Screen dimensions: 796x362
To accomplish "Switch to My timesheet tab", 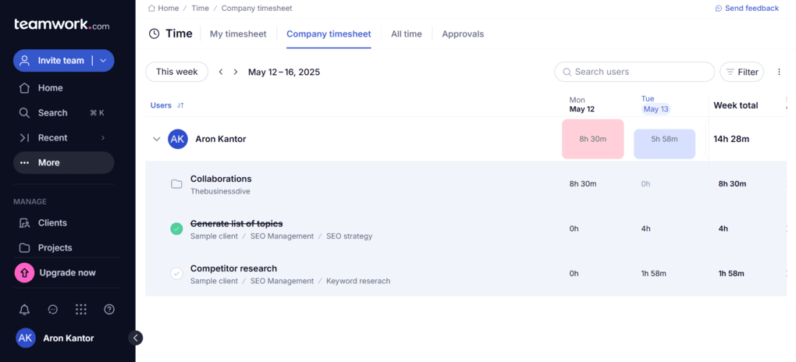I will pyautogui.click(x=238, y=34).
